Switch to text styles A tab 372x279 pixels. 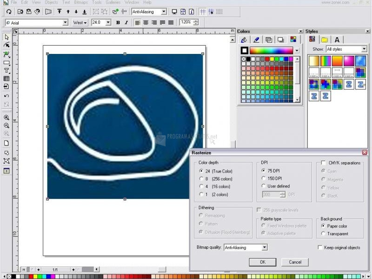tap(337, 40)
